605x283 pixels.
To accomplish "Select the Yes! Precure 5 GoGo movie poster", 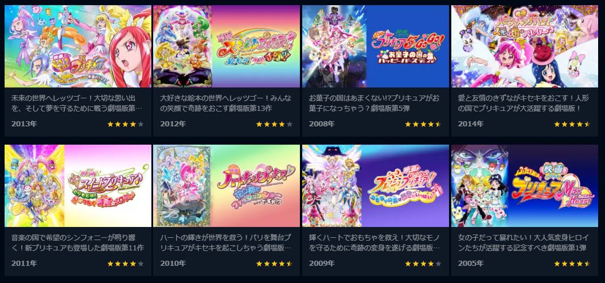I will (x=376, y=46).
